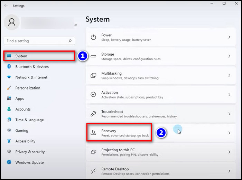This screenshot has height=180, width=242.
Task: Select System in the sidebar
Action: (x=39, y=56)
